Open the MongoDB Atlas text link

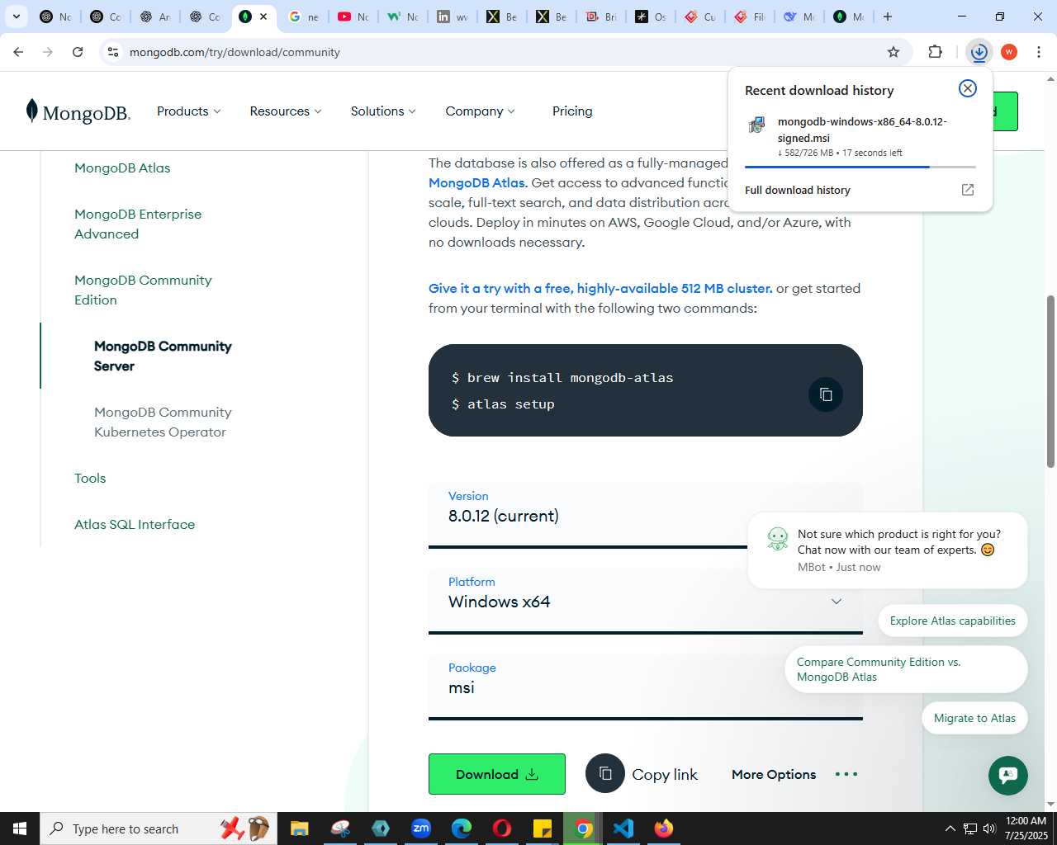point(477,183)
